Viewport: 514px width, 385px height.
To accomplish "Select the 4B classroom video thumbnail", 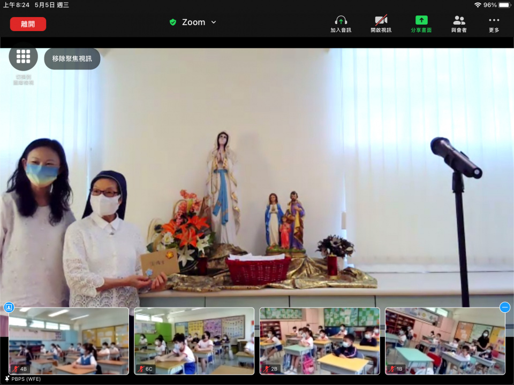I will [69, 340].
